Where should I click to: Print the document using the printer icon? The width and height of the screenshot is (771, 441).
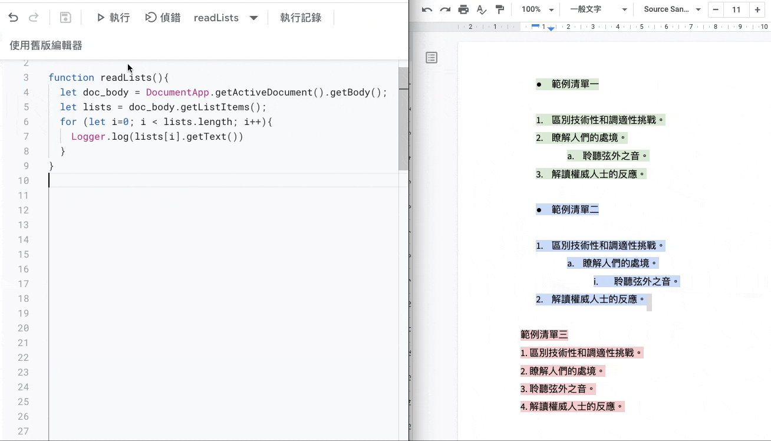pyautogui.click(x=463, y=9)
